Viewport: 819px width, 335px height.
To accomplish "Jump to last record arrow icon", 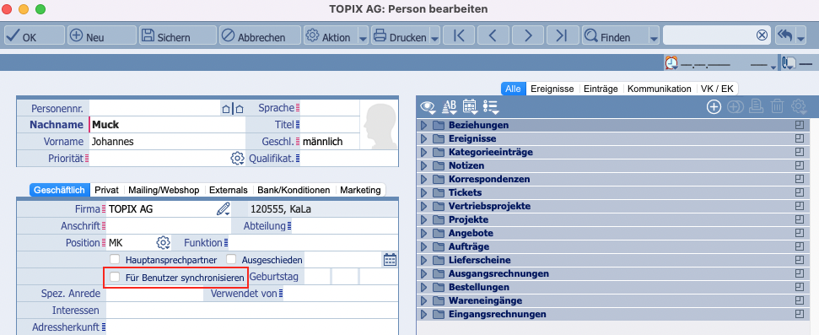I will pyautogui.click(x=562, y=36).
